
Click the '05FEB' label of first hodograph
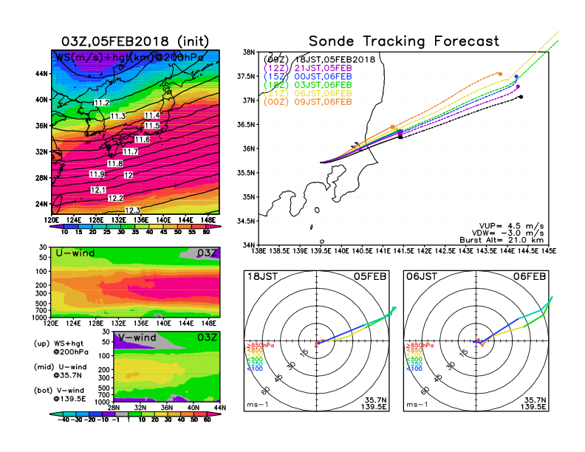(370, 276)
